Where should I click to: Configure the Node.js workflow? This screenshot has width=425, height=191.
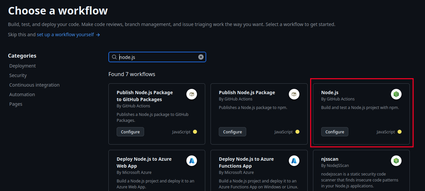click(334, 131)
